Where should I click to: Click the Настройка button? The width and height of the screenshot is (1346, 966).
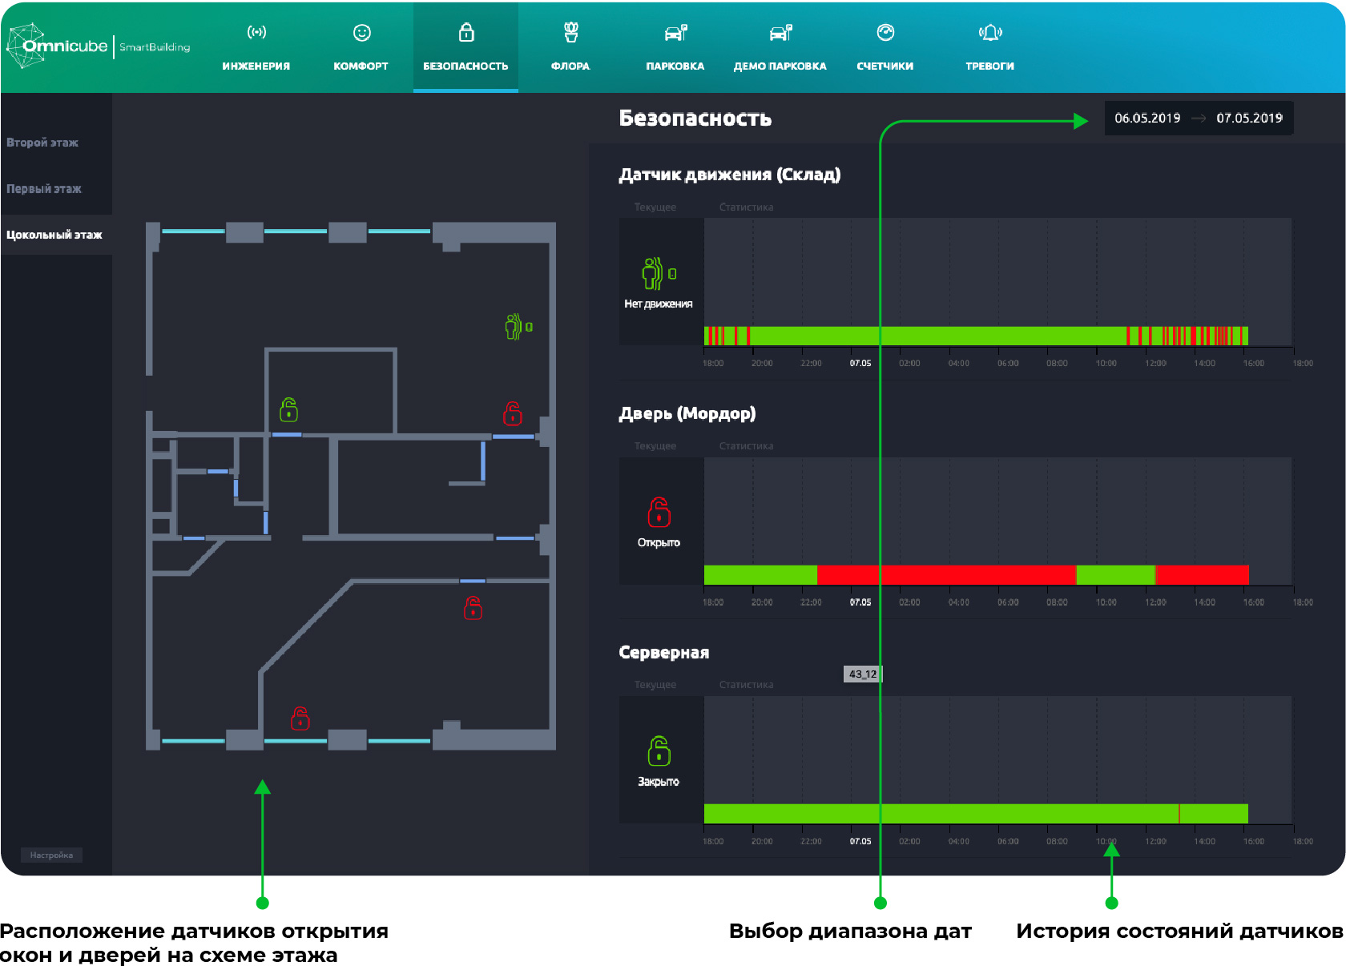click(51, 855)
